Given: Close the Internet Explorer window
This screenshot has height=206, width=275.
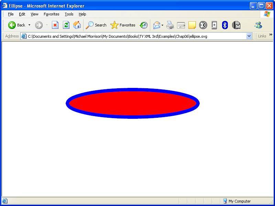Looking at the screenshot, I should pos(269,6).
